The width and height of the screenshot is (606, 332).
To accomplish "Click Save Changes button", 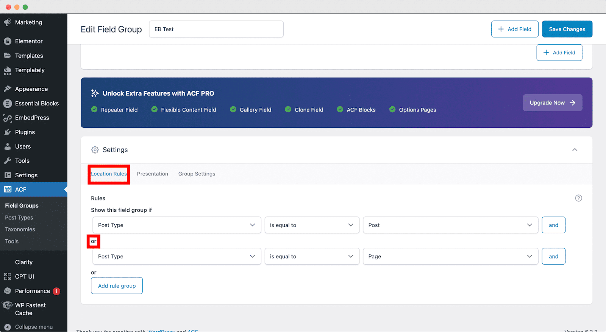I will click(567, 29).
